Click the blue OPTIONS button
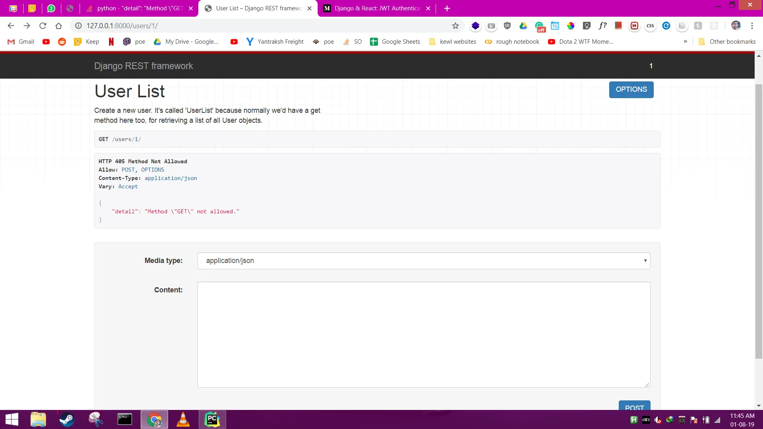Image resolution: width=763 pixels, height=429 pixels. coord(631,89)
